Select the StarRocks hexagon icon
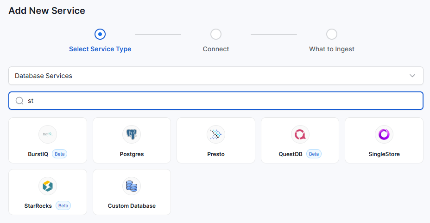Viewport: 430px width, 223px height. click(x=48, y=186)
